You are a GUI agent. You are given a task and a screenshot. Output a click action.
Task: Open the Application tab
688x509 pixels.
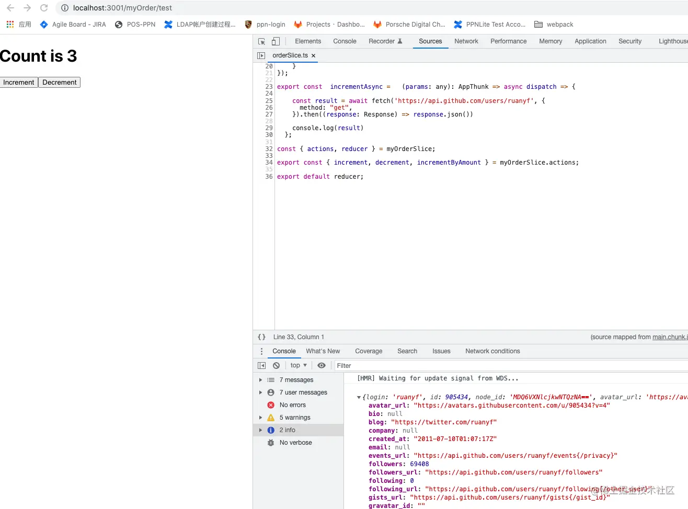click(x=590, y=41)
